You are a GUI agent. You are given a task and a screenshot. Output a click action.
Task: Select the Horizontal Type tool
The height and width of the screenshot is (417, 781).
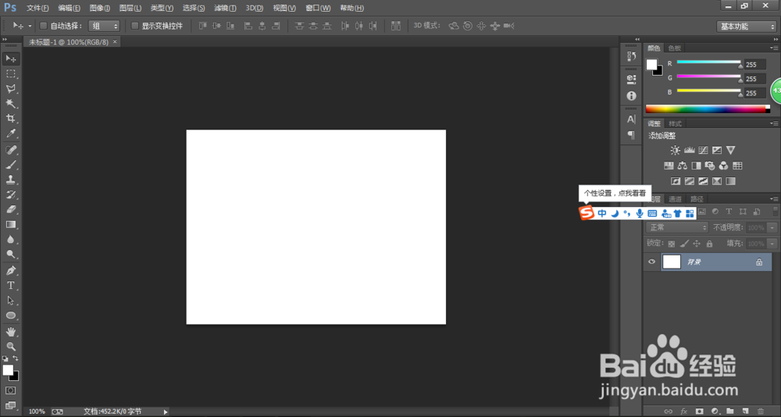tap(10, 286)
